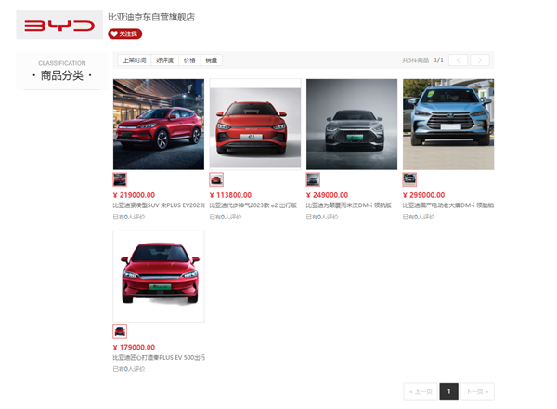Click the 1/1 page indicator
Image resolution: width=557 pixels, height=409 pixels.
(439, 59)
